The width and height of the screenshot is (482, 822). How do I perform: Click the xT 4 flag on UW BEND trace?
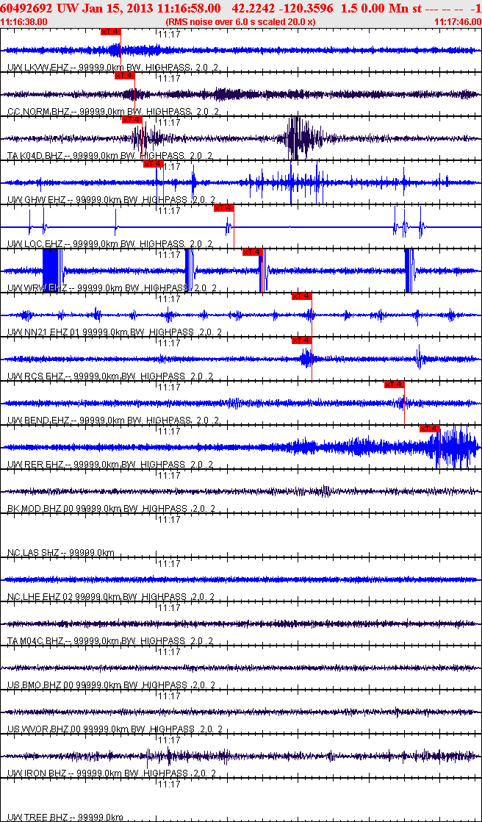pos(395,385)
